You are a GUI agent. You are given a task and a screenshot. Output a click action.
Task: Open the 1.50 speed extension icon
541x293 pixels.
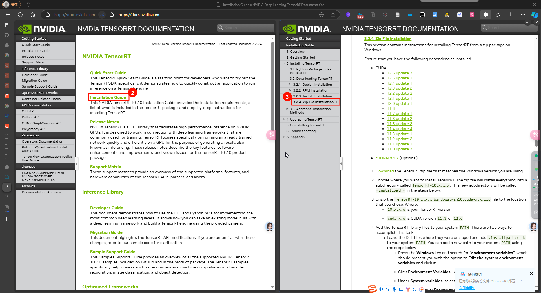click(x=360, y=15)
